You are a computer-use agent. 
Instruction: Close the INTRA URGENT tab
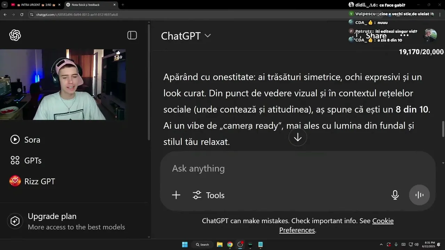coord(59,5)
